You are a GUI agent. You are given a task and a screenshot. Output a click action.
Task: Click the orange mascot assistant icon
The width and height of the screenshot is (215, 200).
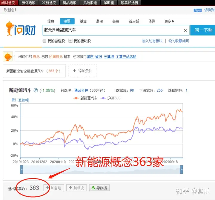8,56
